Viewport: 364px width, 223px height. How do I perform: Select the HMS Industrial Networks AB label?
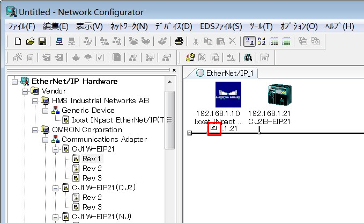(100, 101)
